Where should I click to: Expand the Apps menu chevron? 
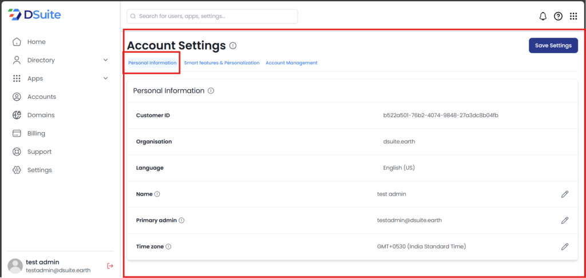click(x=105, y=78)
